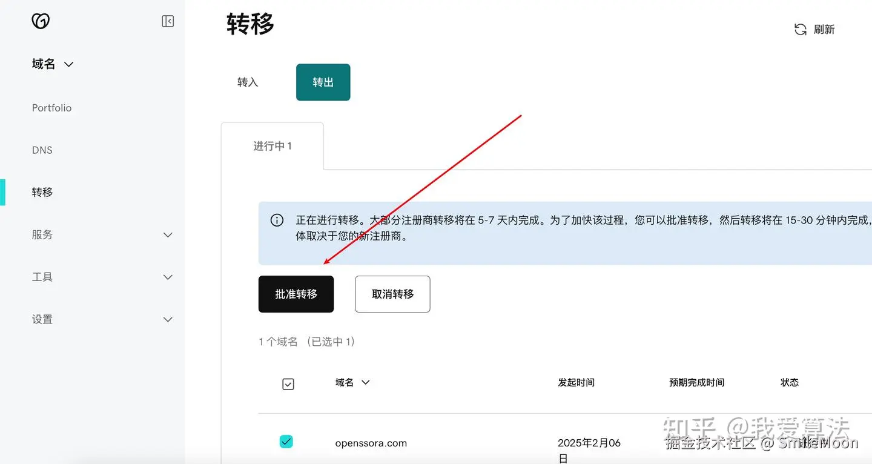Click the 批准转移 button
The width and height of the screenshot is (872, 464).
tap(296, 294)
